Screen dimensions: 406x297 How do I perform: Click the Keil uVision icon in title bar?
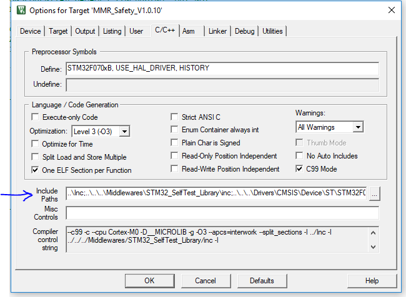pos(21,10)
